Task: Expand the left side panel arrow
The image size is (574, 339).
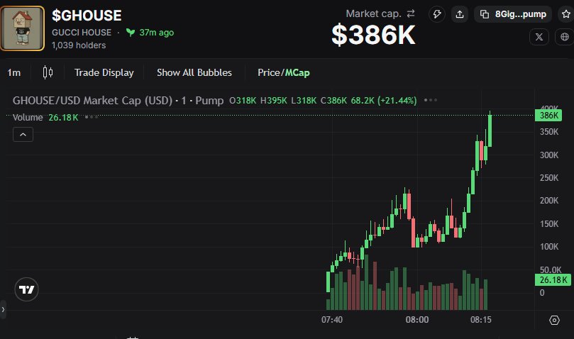Action: click(x=3, y=309)
